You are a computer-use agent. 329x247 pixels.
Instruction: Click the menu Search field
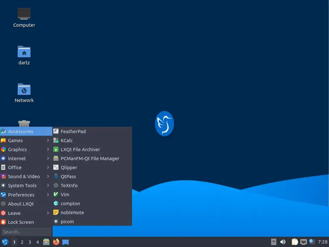pos(26,232)
